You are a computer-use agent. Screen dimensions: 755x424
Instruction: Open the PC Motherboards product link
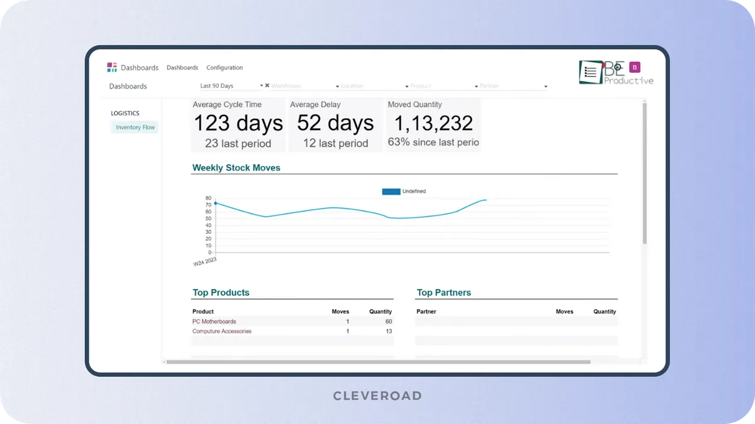tap(215, 322)
